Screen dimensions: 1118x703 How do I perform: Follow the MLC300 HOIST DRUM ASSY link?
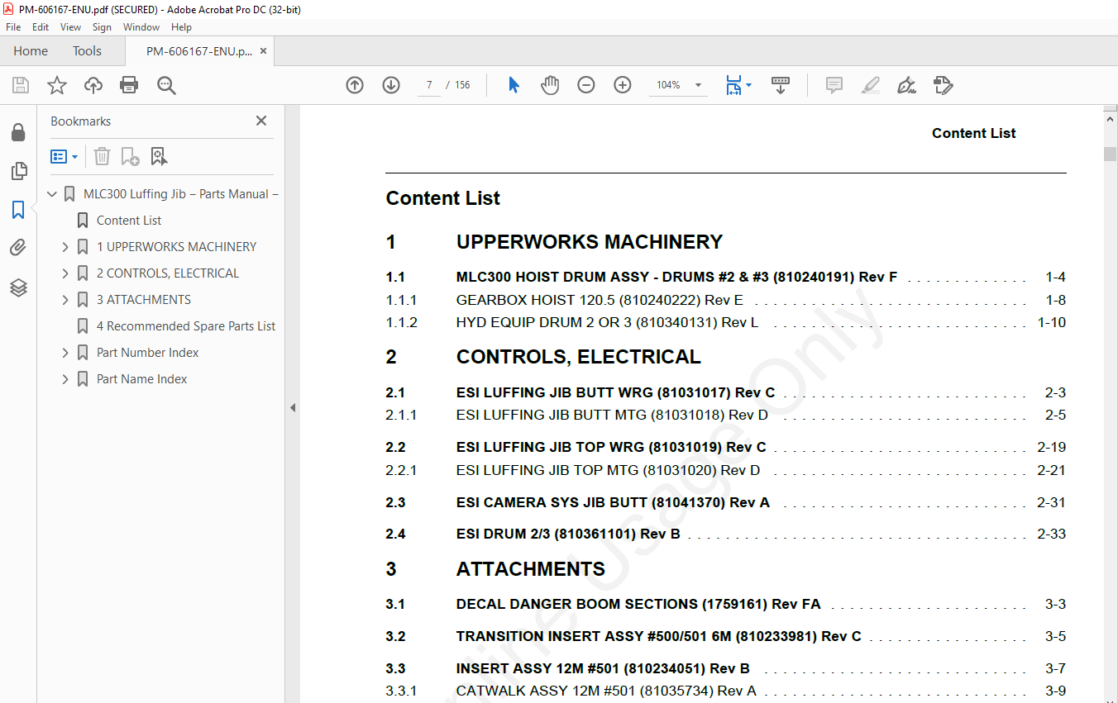coord(676,277)
